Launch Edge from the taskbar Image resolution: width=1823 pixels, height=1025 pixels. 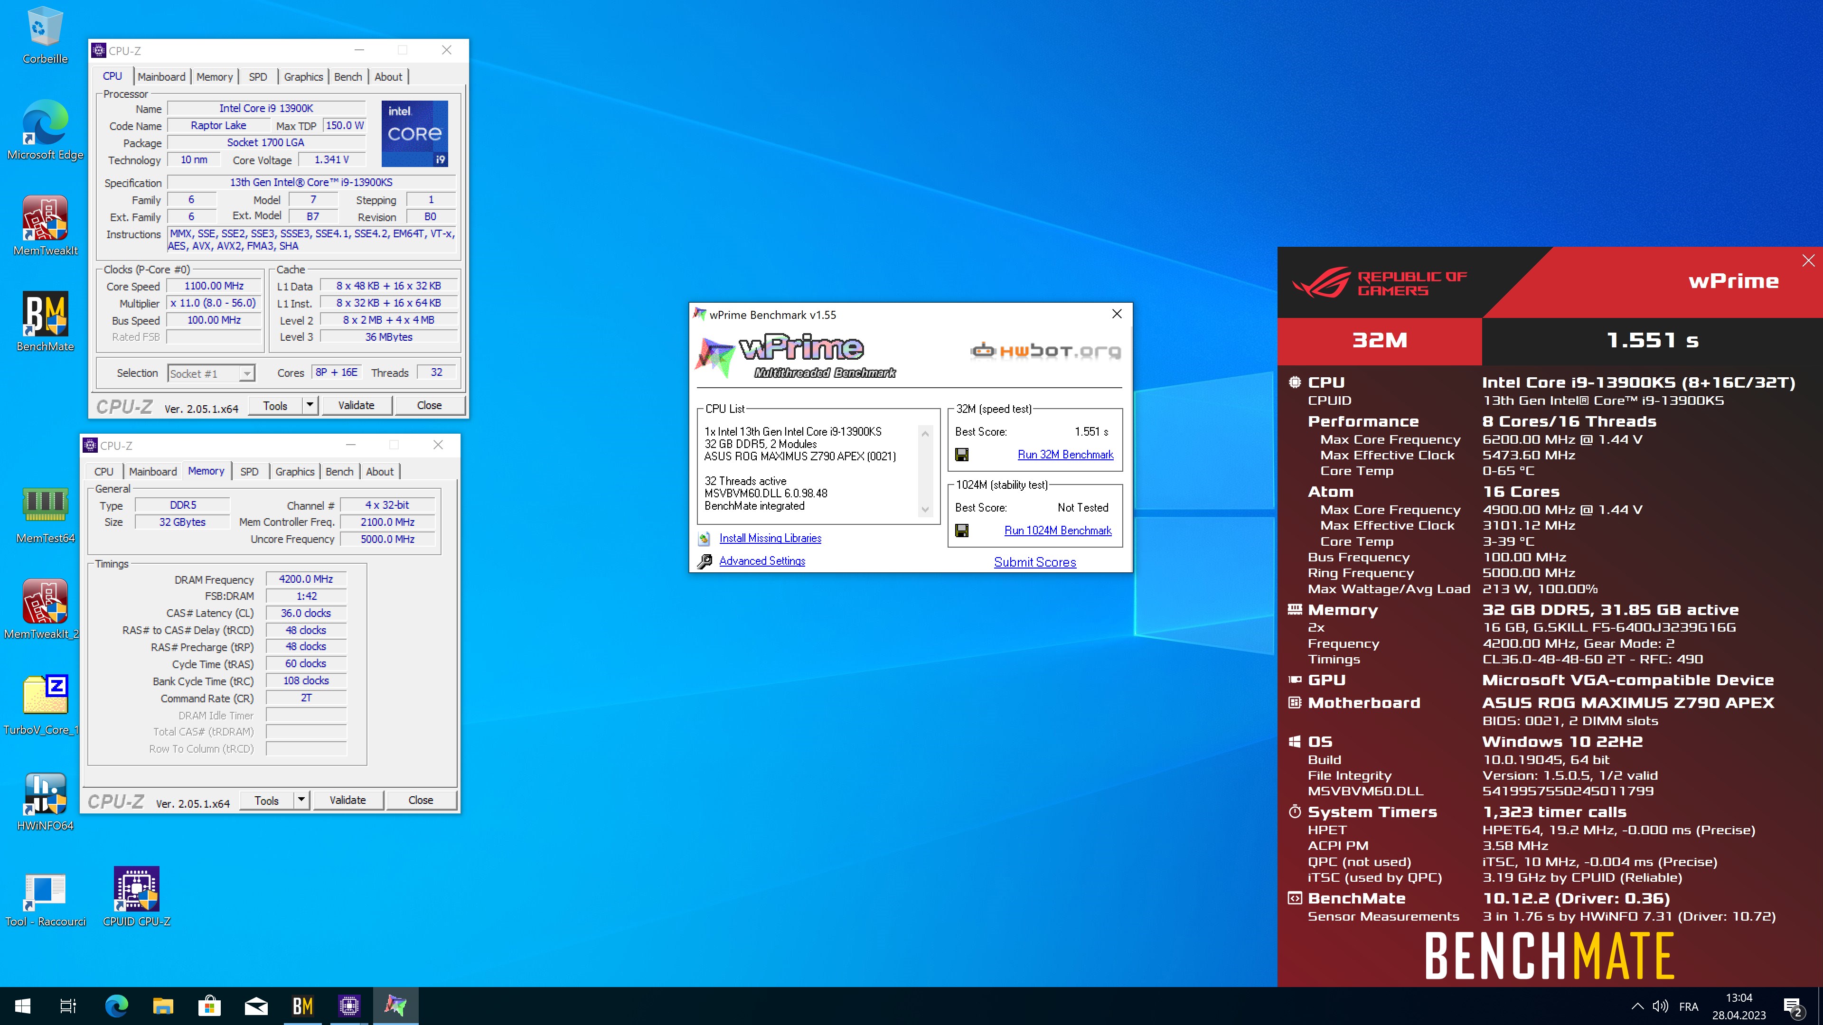tap(117, 1006)
